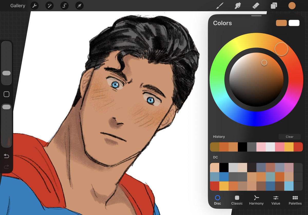Click the Colors panel title

(222, 23)
